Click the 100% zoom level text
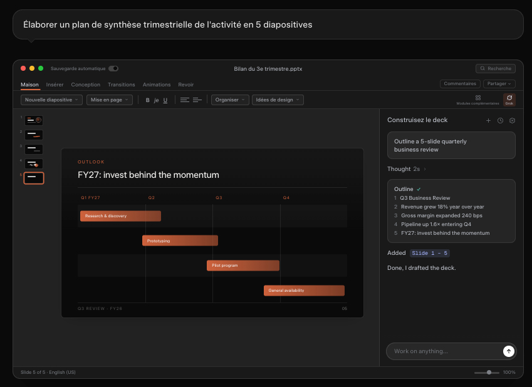This screenshot has width=532, height=387. pyautogui.click(x=509, y=373)
